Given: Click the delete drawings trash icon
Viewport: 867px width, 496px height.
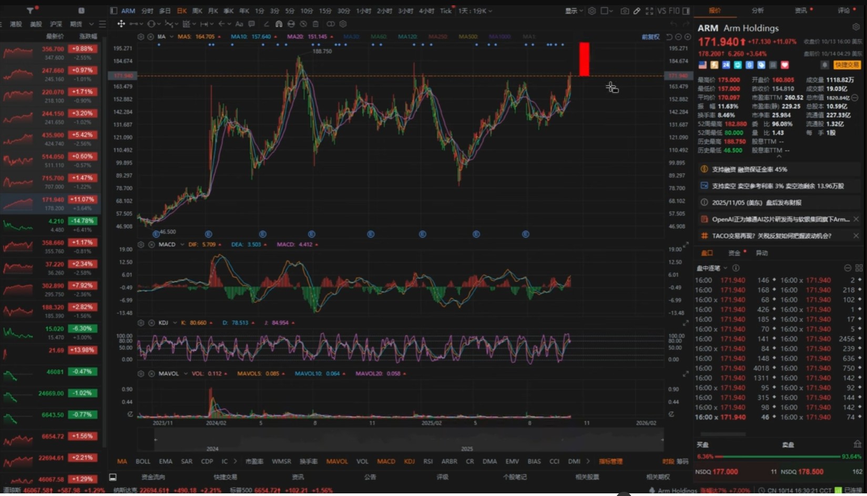Looking at the screenshot, I should coord(315,24).
